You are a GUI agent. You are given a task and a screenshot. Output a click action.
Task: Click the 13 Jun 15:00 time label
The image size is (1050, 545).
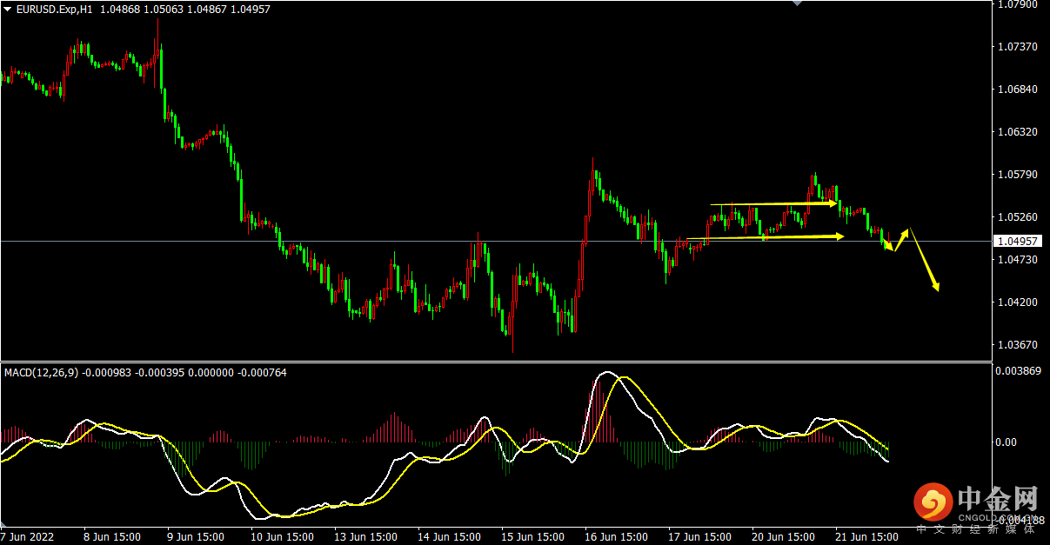366,536
